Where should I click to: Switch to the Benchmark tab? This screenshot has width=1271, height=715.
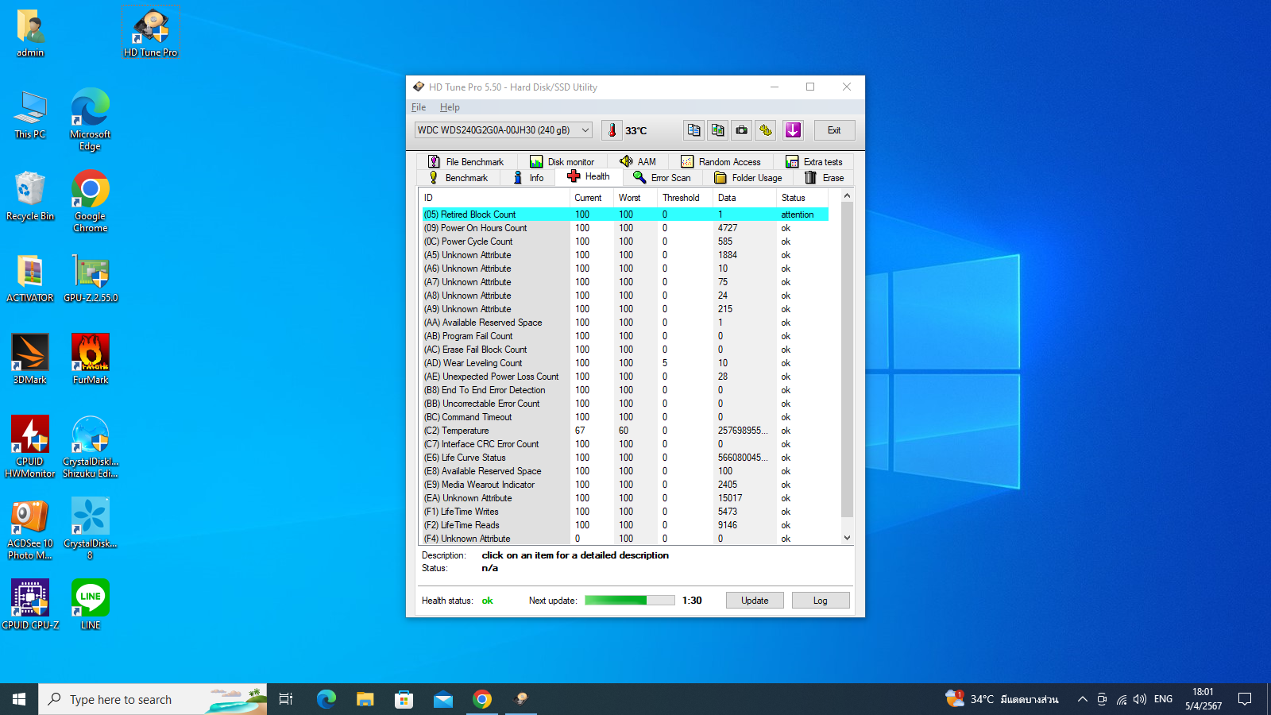coord(458,178)
